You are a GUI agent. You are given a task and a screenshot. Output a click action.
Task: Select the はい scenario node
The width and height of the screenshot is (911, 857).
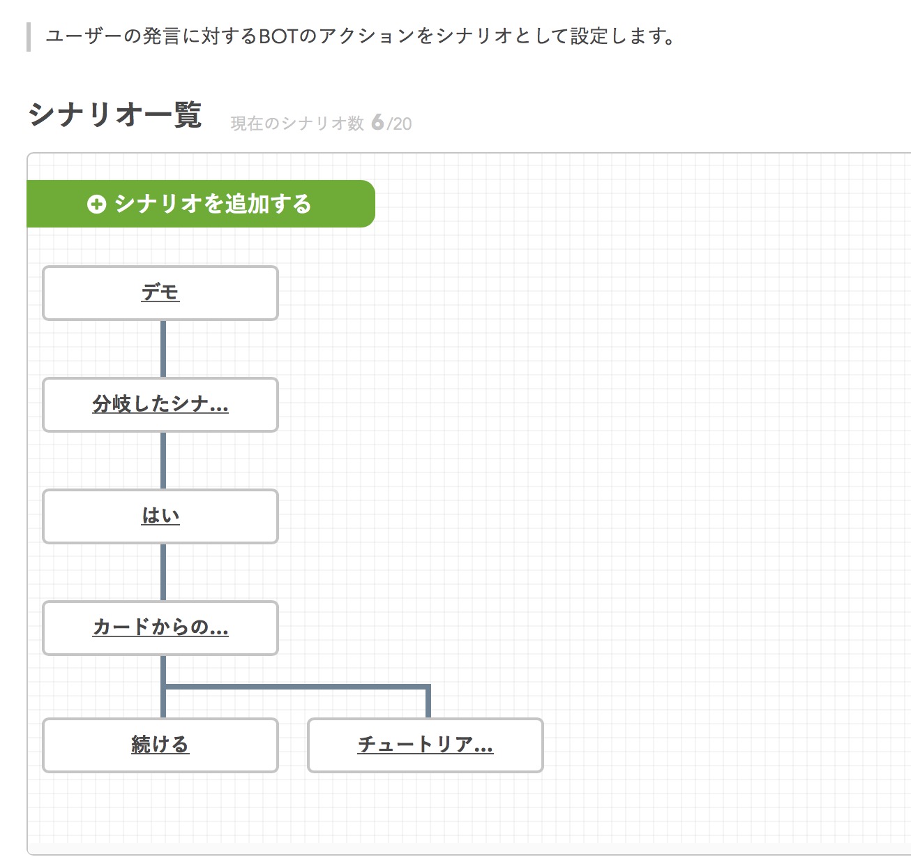tap(160, 516)
